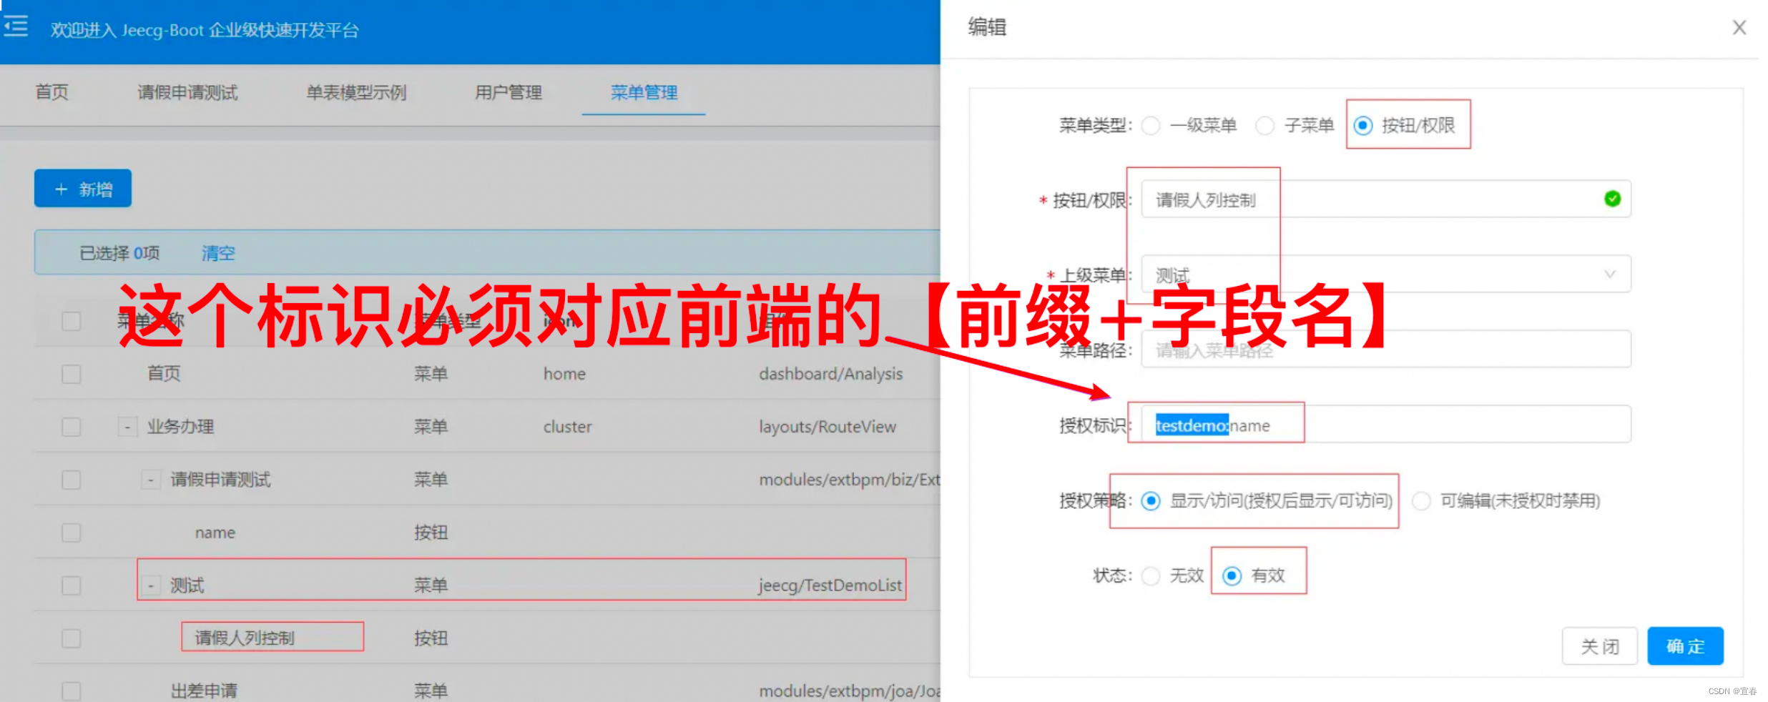Check the 业务办理 row checkbox
1768x702 pixels.
coord(71,427)
